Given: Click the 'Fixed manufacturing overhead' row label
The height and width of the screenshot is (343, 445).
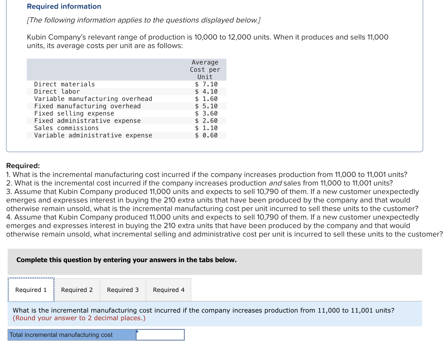Looking at the screenshot, I should point(87,106).
